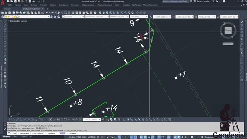Screen dimensions: 247x139
Task: Toggle object snap in status bar
Action: coord(135,137)
